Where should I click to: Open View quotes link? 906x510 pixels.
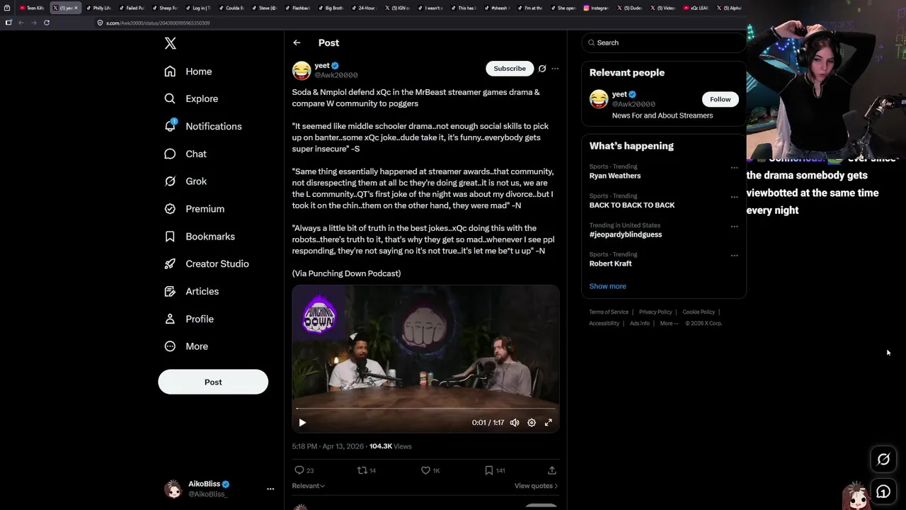pyautogui.click(x=537, y=486)
